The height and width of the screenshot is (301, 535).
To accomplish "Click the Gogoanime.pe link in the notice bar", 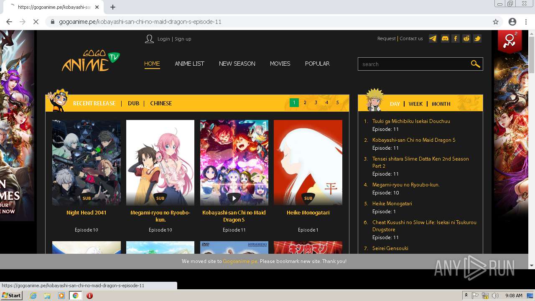I will point(240,261).
